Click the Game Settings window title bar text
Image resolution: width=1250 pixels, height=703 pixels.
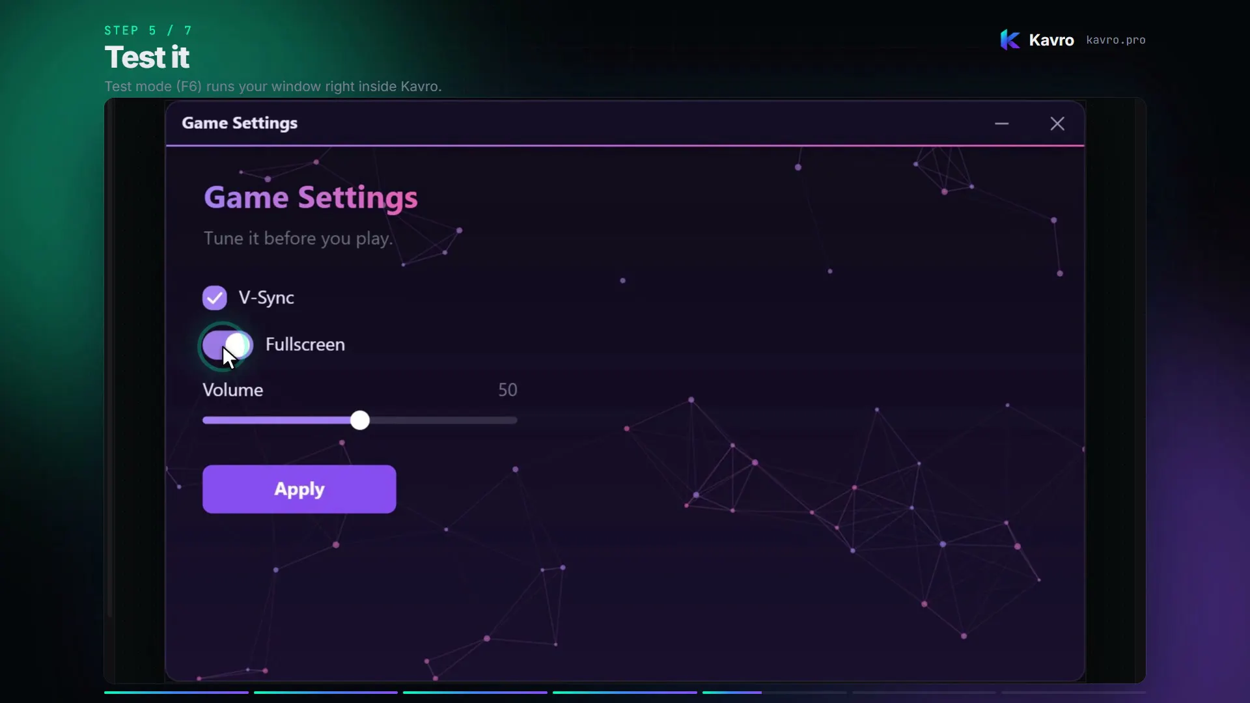(x=240, y=123)
